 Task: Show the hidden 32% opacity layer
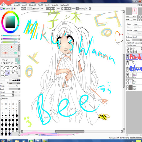tap(128, 80)
